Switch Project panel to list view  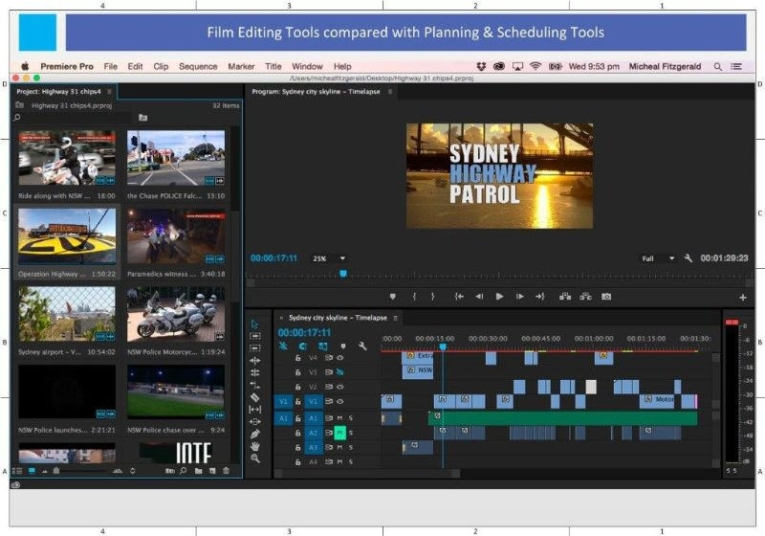point(17,471)
